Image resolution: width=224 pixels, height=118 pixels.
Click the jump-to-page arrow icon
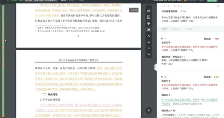point(149,54)
